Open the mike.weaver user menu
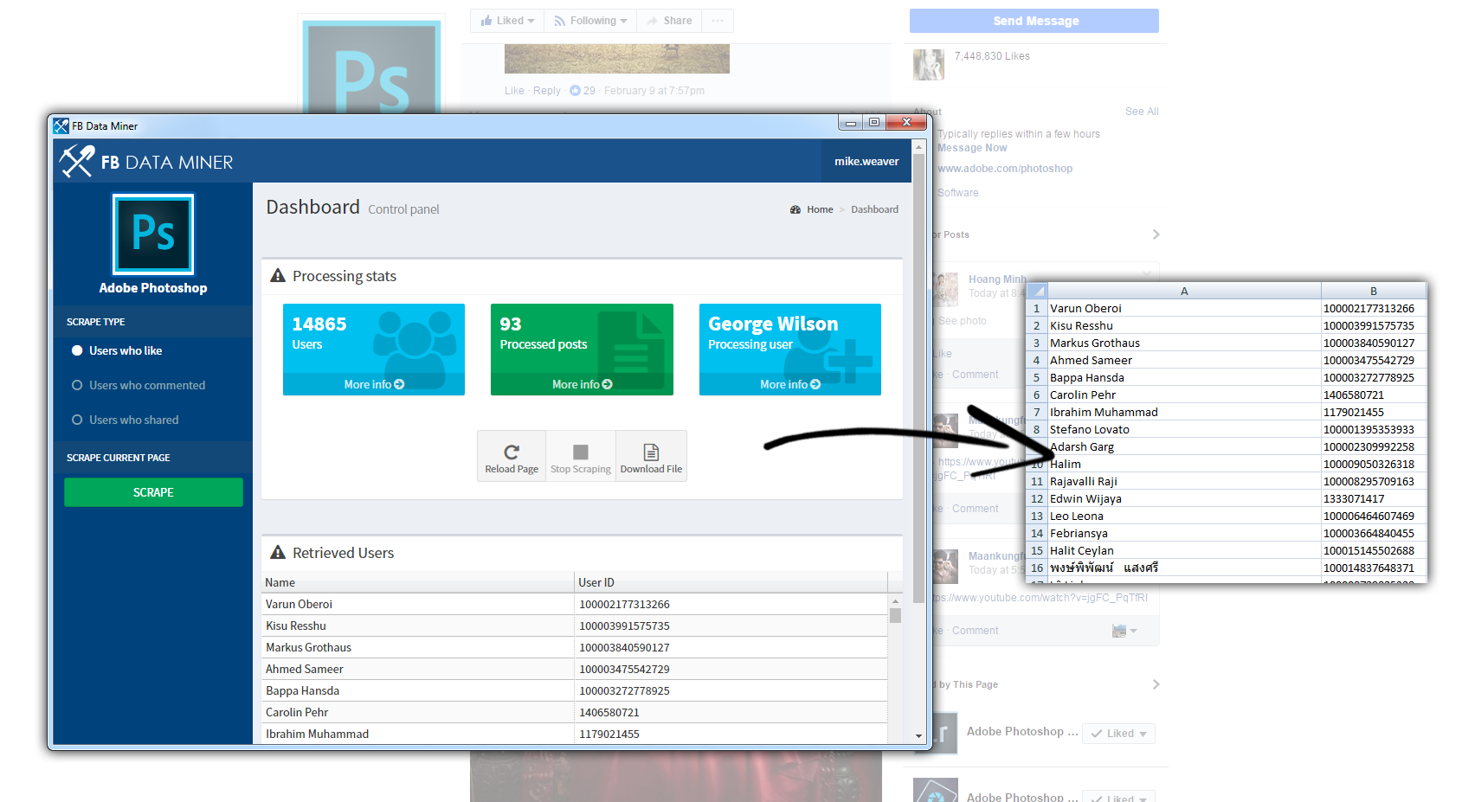Viewport: 1462px width, 802px height. coord(866,161)
